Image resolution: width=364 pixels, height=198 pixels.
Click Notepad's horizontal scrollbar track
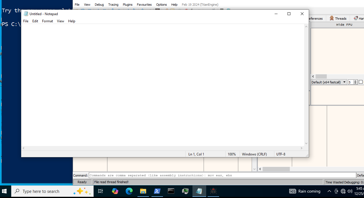(163, 148)
